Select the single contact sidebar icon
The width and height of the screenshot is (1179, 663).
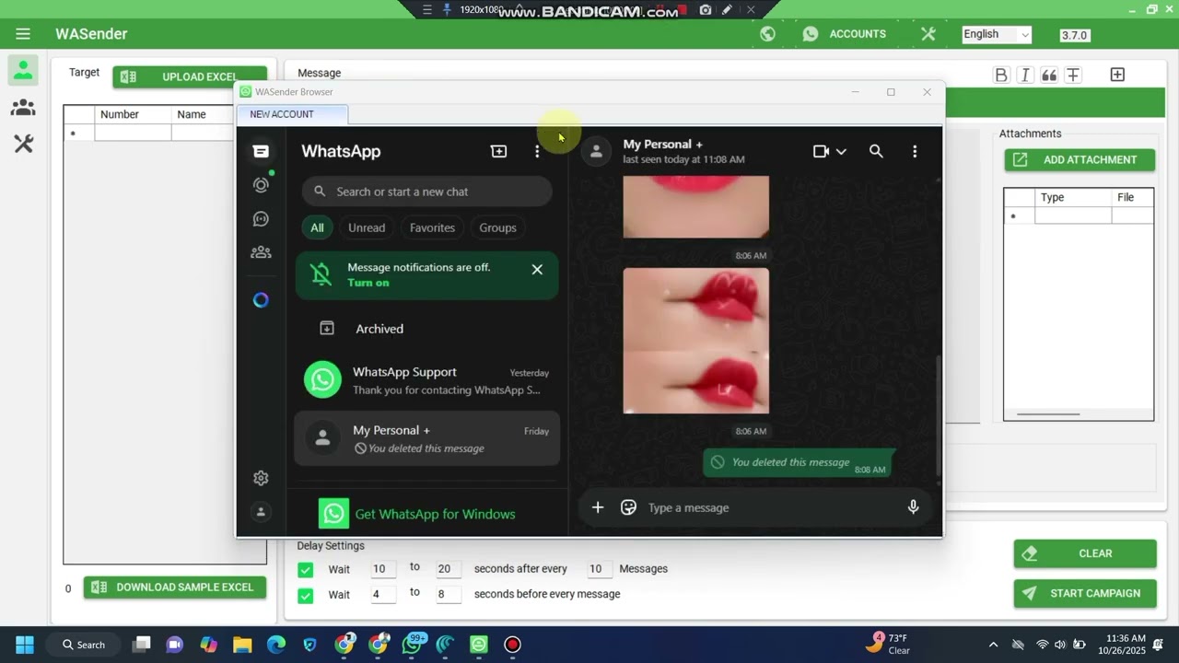click(23, 71)
